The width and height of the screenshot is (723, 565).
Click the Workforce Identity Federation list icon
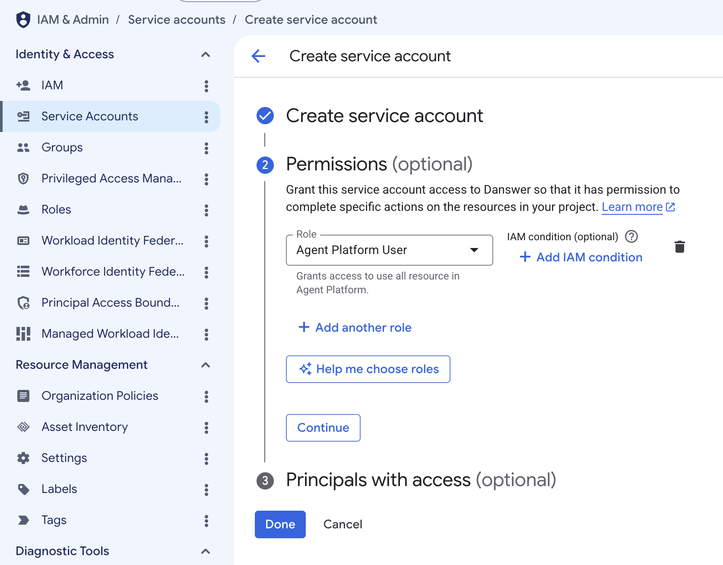pos(23,272)
